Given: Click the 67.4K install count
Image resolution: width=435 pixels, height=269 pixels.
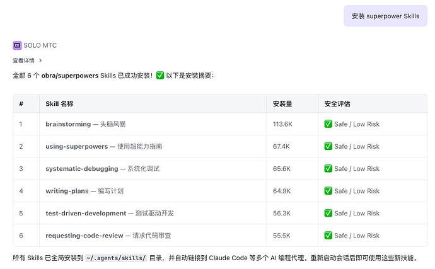Looking at the screenshot, I should click(281, 146).
